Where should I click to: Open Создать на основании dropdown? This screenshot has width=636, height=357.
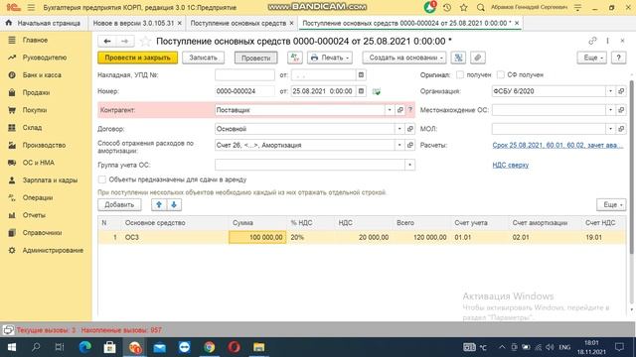404,58
